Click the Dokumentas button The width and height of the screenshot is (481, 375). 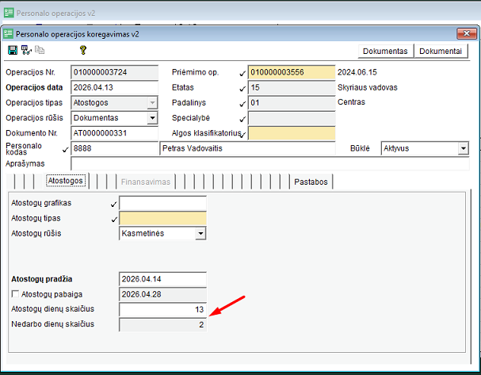point(386,51)
